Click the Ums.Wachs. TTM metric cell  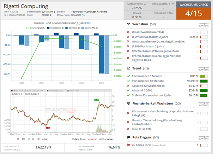pyautogui.click(x=163, y=6)
